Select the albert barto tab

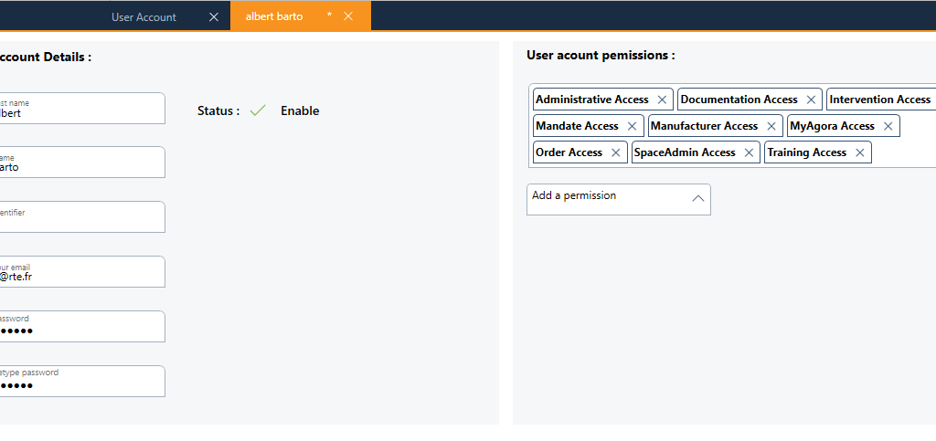pyautogui.click(x=274, y=16)
